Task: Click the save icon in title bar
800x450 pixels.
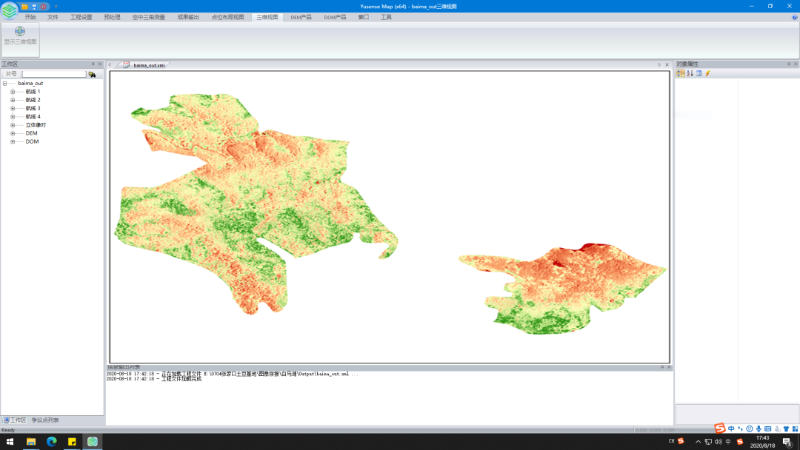Action: [34, 6]
